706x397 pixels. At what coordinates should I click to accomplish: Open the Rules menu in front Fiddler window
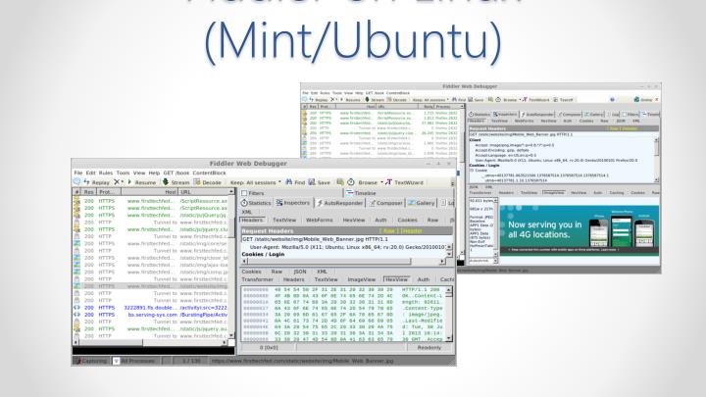tap(106, 173)
